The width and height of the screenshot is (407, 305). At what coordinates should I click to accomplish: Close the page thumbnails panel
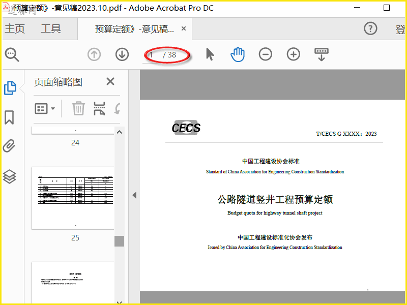[110, 81]
